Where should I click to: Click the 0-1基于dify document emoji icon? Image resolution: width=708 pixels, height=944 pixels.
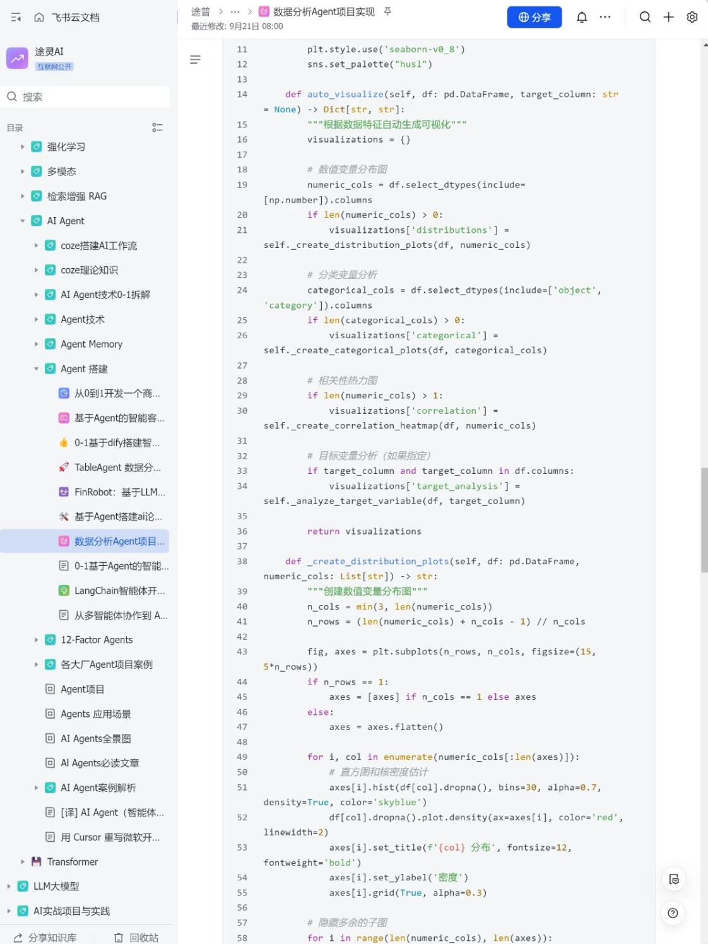pyautogui.click(x=64, y=442)
